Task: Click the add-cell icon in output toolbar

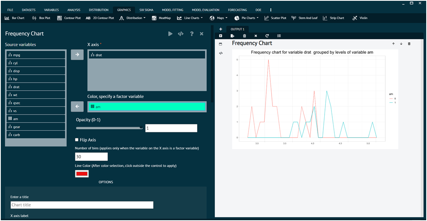Action: click(x=221, y=36)
